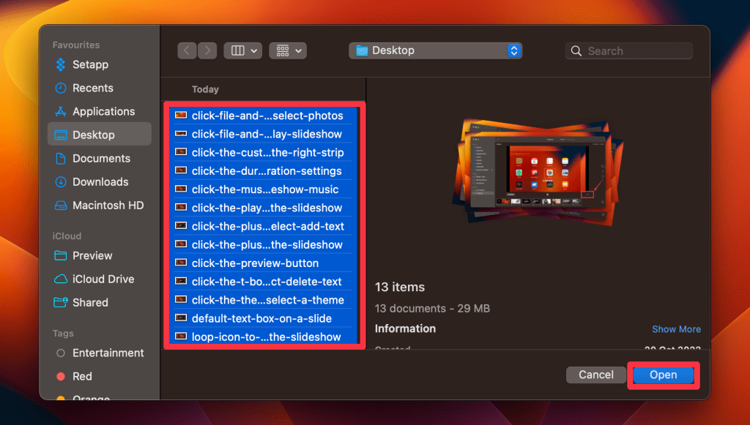The image size is (750, 425).
Task: Click the back navigation arrow
Action: click(x=187, y=50)
